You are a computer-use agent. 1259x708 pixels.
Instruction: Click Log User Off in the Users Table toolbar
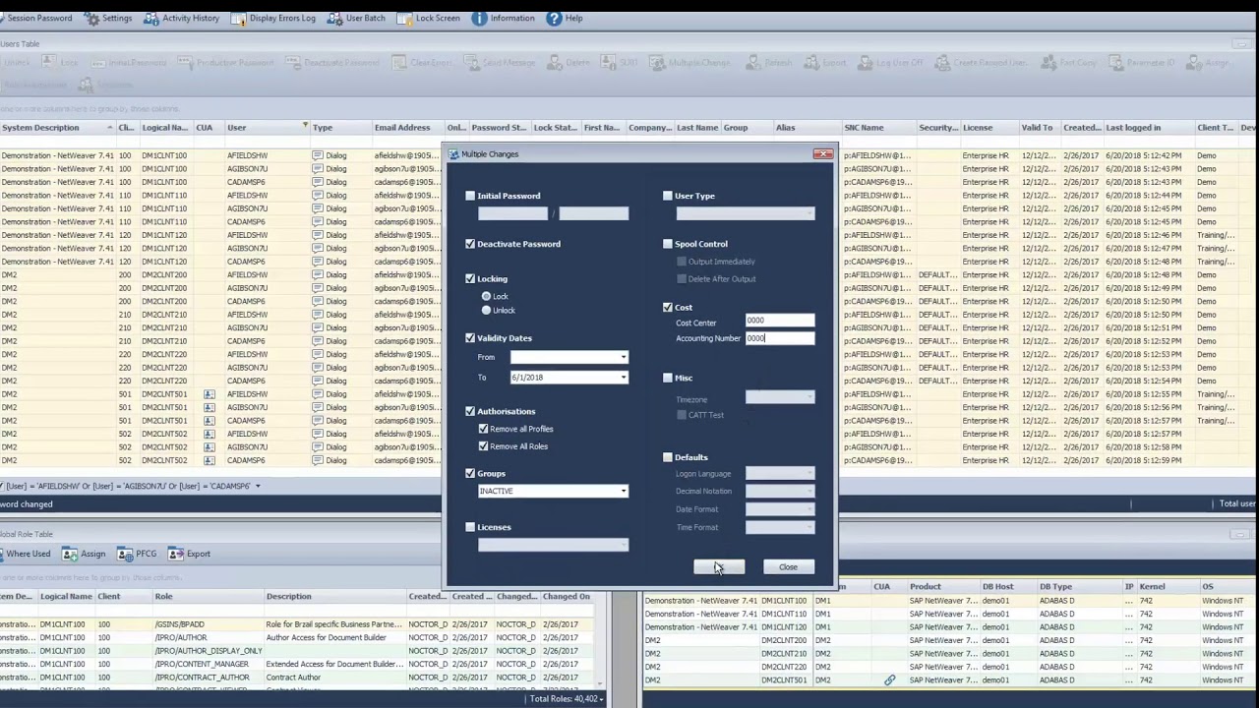click(892, 63)
